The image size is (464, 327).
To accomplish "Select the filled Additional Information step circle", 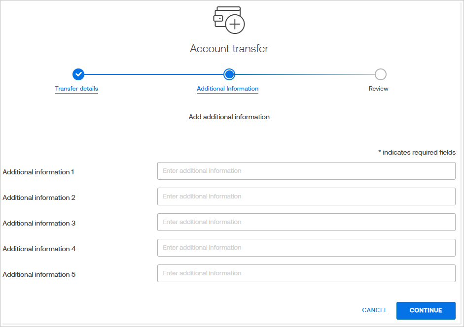I will pyautogui.click(x=229, y=74).
